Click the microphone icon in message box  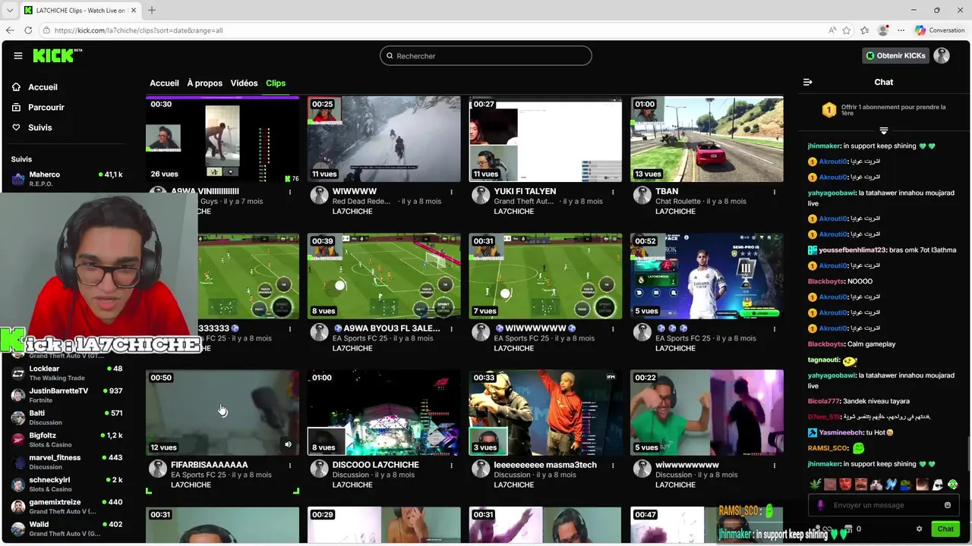click(x=820, y=505)
